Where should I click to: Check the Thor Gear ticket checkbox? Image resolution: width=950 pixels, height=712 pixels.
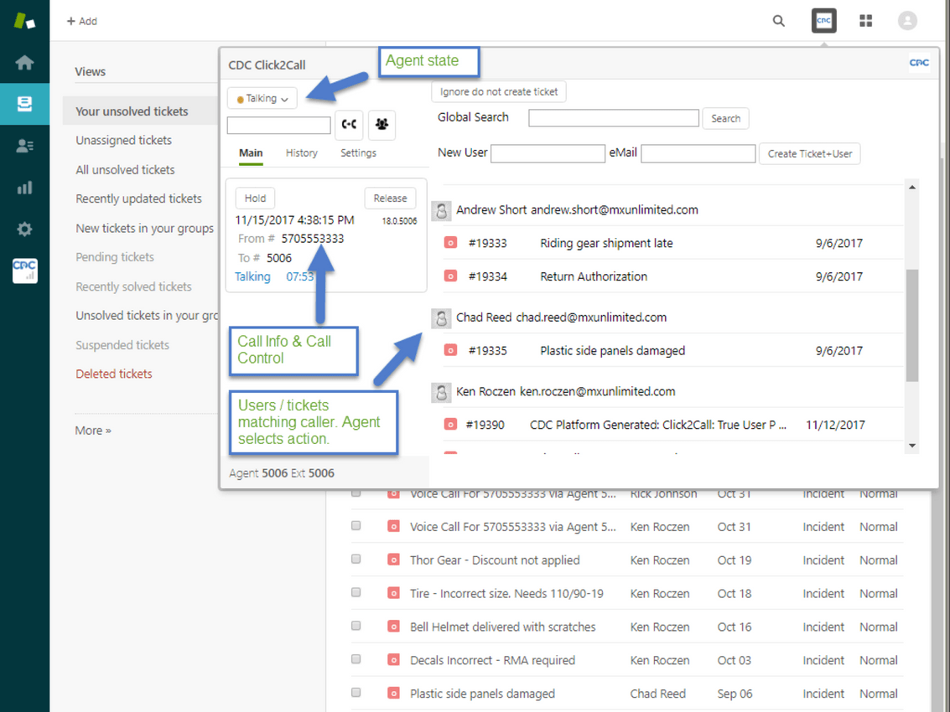[x=356, y=560]
